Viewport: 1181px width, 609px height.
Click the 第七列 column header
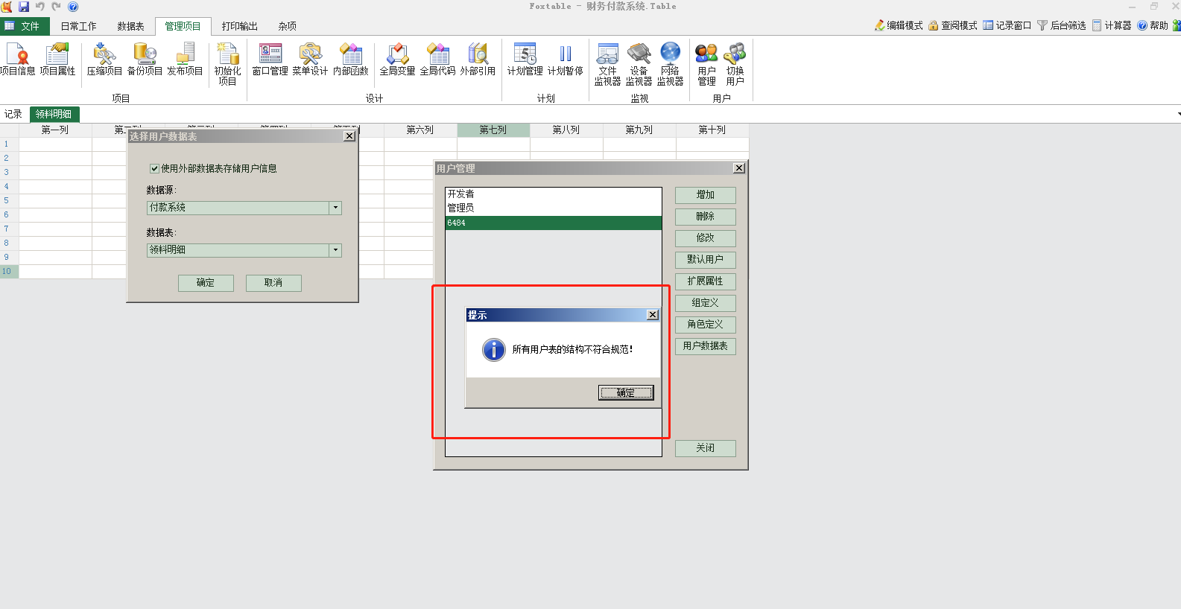(493, 130)
